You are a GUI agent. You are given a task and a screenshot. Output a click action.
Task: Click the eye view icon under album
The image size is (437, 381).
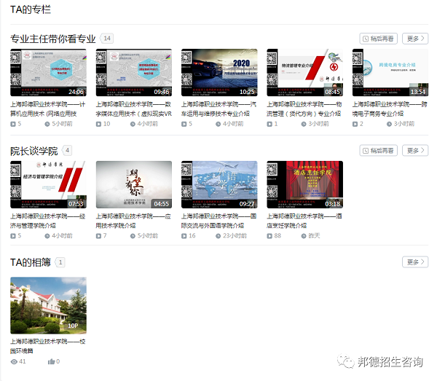click(14, 361)
